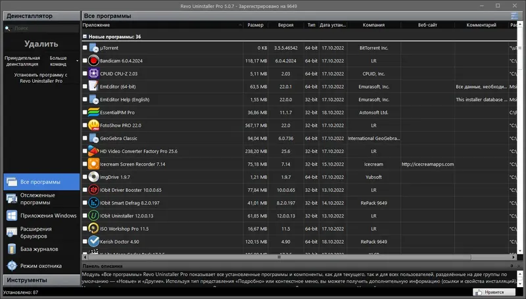The image size is (526, 299).
Task: Click the Режим охотника crosshair icon
Action: tap(12, 266)
